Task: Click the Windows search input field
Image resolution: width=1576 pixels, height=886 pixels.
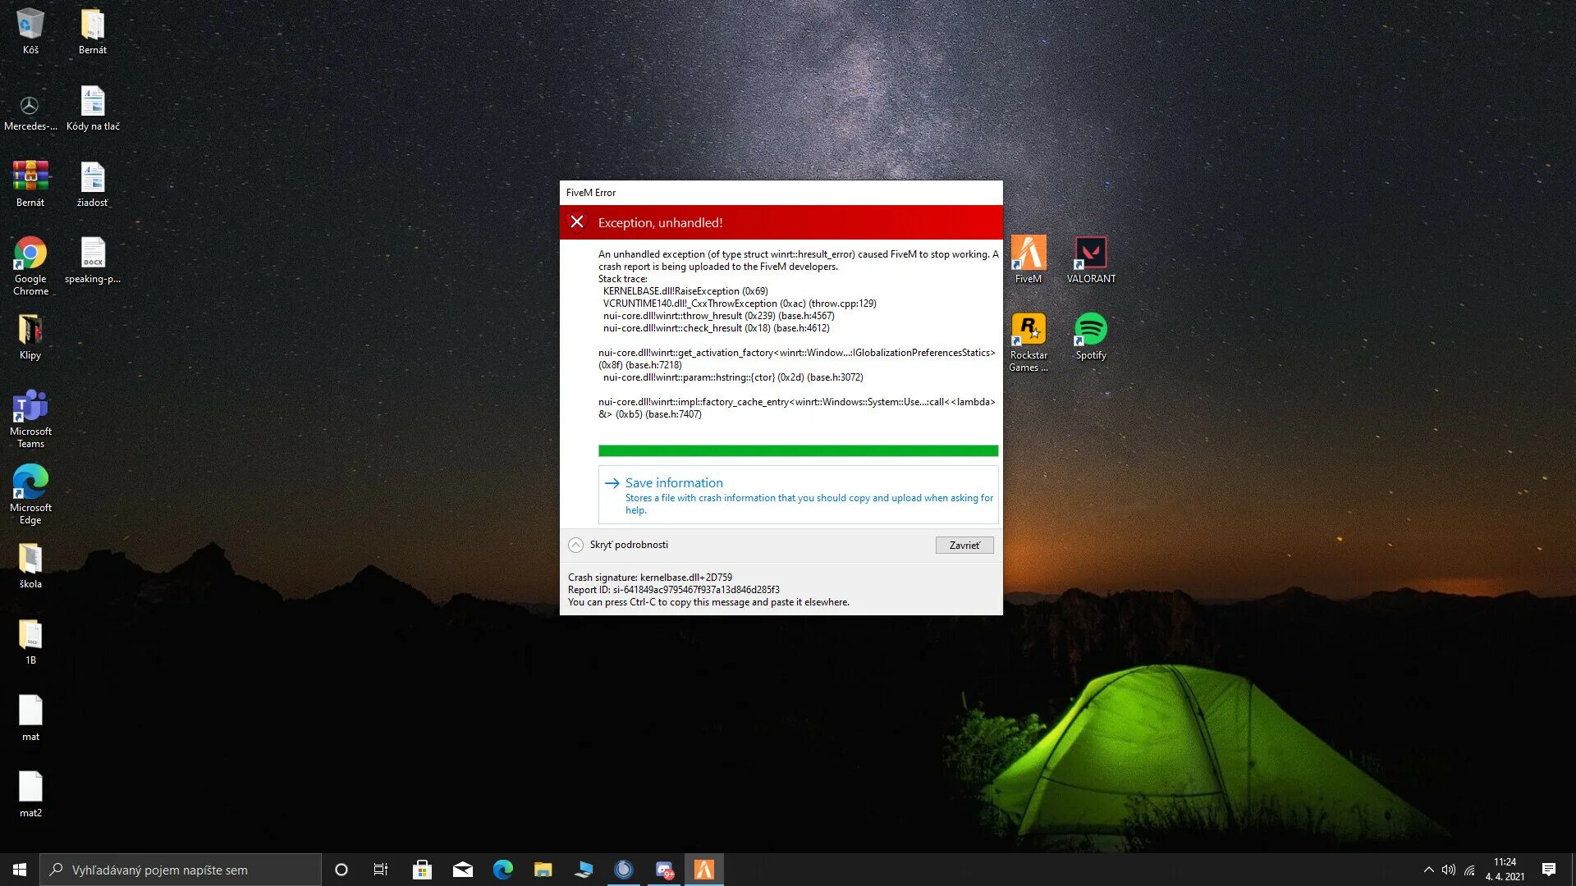Action: click(x=181, y=870)
